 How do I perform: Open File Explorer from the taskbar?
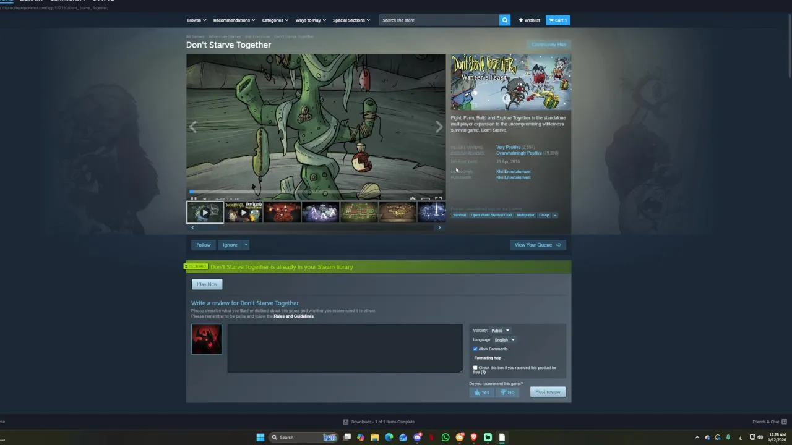coord(375,437)
